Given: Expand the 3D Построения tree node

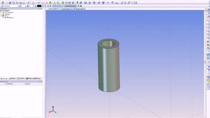Looking at the screenshot, I should click(x=1, y=12).
